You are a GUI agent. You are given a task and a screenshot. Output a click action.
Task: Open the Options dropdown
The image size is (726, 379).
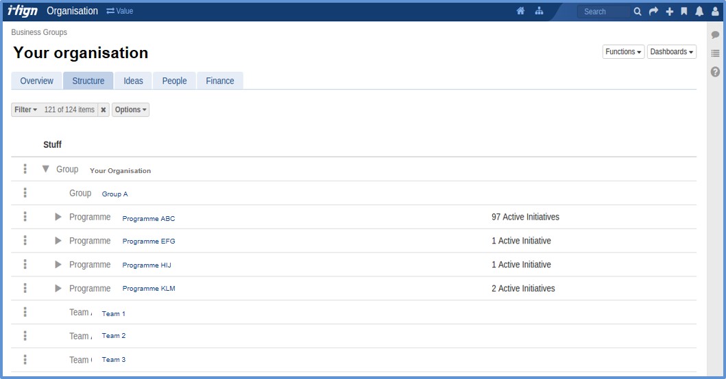coord(130,109)
